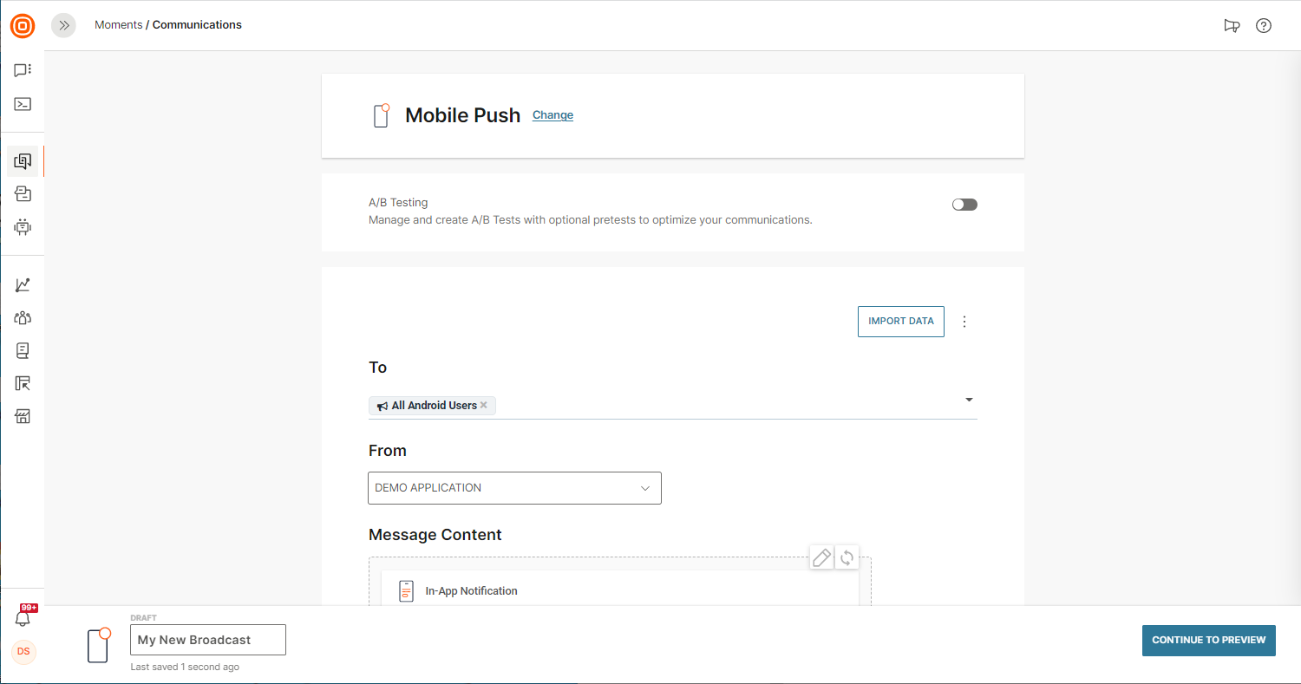
Task: Open the three-dot more options menu
Action: point(964,322)
